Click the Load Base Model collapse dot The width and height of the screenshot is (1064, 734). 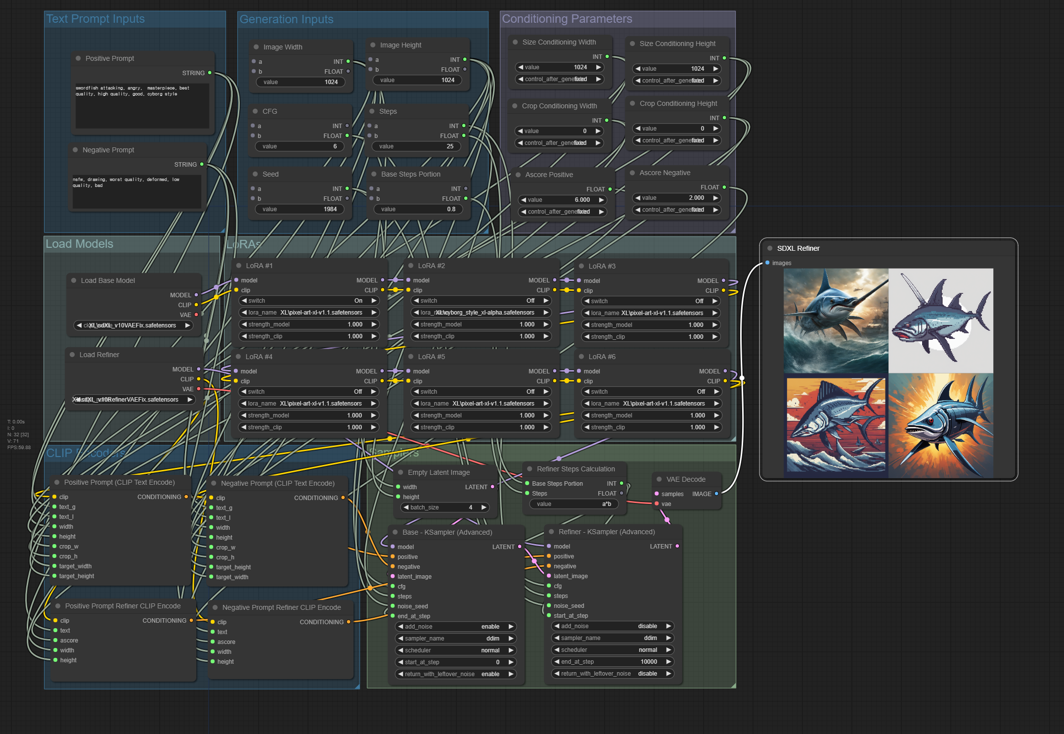click(74, 280)
